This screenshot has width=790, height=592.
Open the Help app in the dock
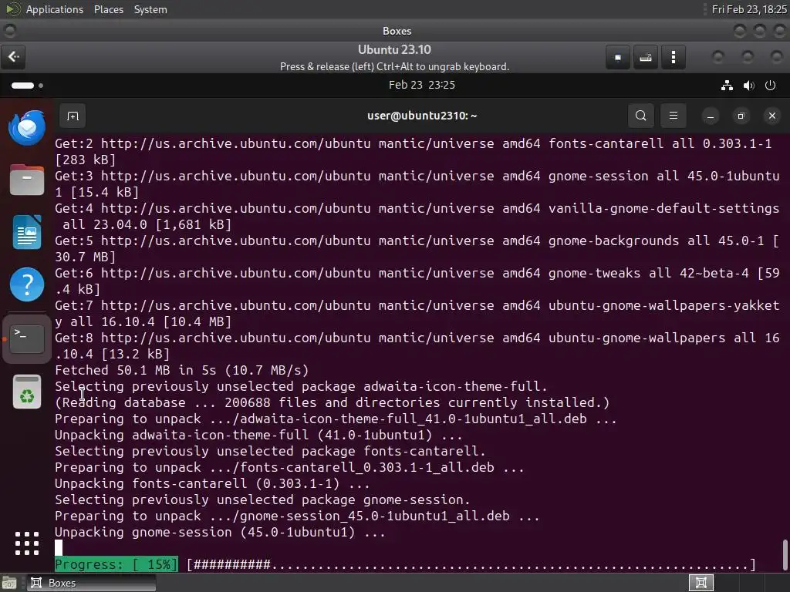(27, 284)
